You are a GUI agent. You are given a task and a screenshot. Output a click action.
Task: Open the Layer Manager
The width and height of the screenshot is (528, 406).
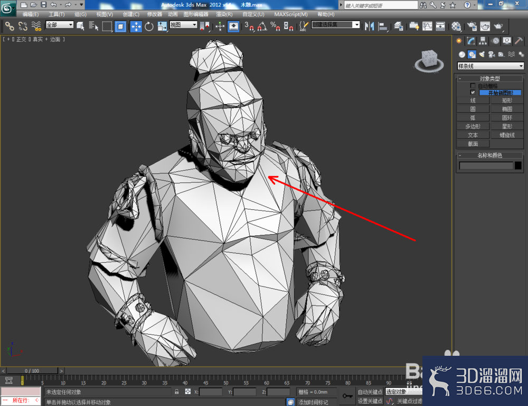click(x=399, y=26)
